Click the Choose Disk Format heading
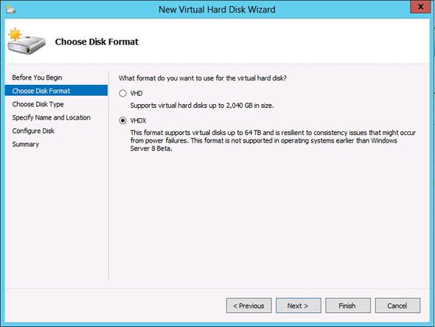The height and width of the screenshot is (327, 435). 97,41
